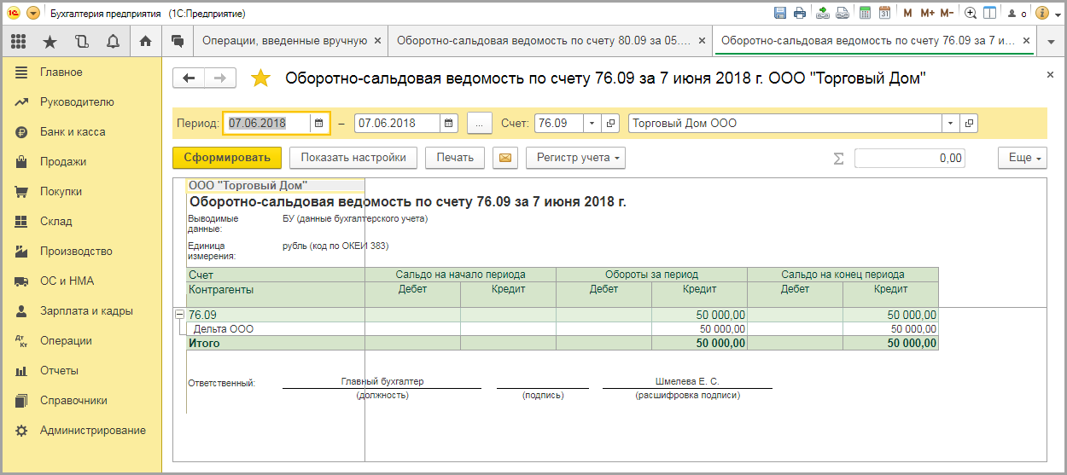
Task: Open the Calculator icon
Action: (x=865, y=13)
